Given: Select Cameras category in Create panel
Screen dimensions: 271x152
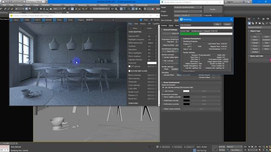Looking at the screenshot, I should pyautogui.click(x=260, y=23).
